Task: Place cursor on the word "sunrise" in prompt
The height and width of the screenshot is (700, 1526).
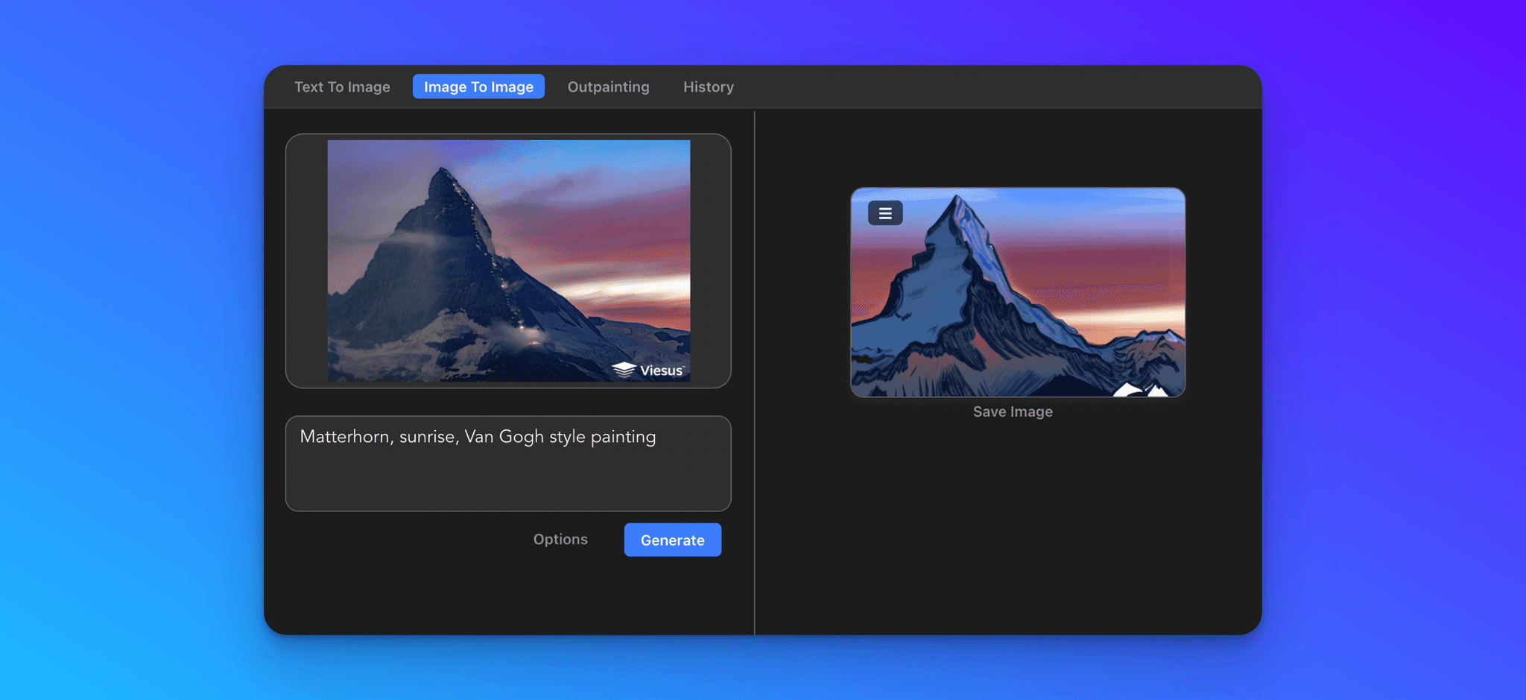Action: click(427, 437)
